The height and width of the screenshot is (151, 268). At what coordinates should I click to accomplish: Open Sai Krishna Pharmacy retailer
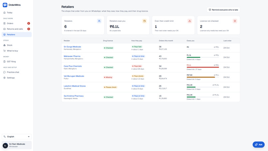74,96
